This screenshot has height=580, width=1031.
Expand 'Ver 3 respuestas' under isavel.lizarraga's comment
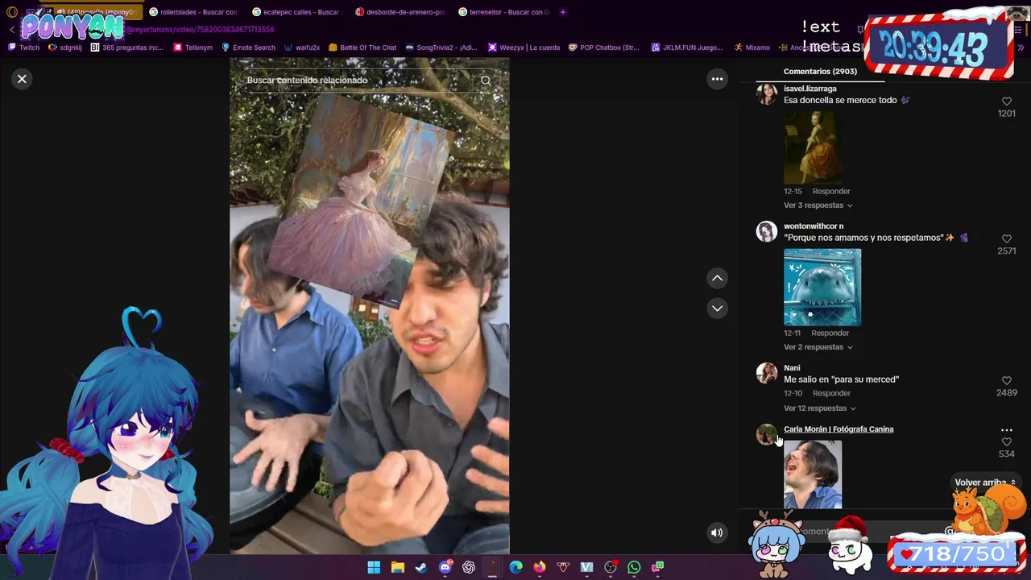pyautogui.click(x=818, y=205)
